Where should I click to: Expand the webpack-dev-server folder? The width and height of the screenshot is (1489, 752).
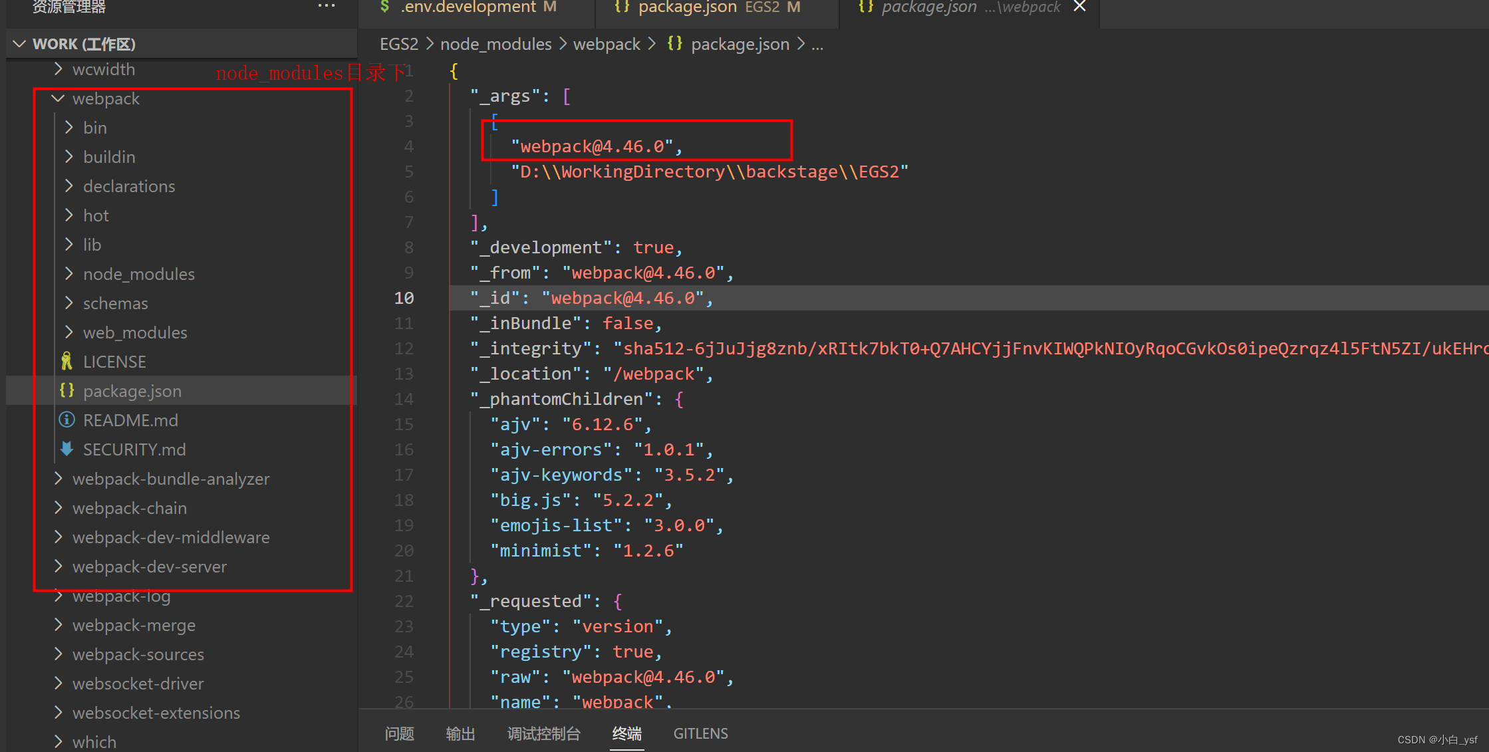click(x=59, y=566)
